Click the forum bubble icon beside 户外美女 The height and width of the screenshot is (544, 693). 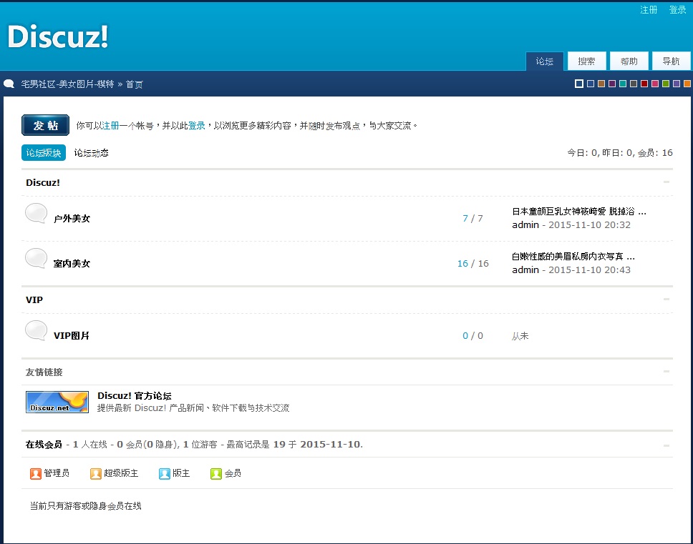pos(37,214)
